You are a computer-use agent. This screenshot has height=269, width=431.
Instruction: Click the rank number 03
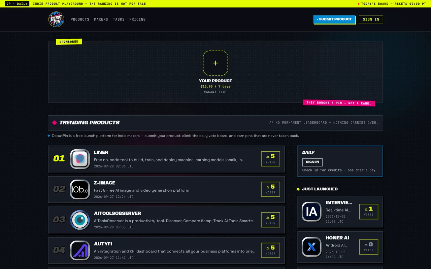[59, 220]
